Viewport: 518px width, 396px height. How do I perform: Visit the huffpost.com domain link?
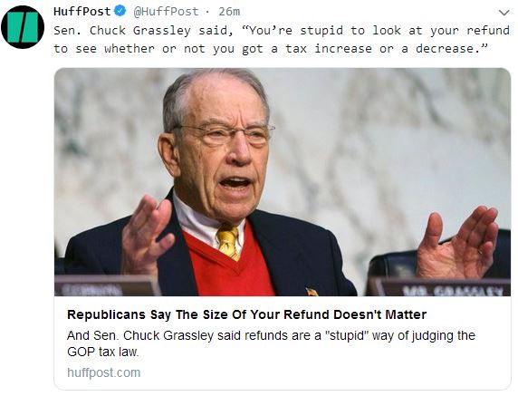pos(104,372)
